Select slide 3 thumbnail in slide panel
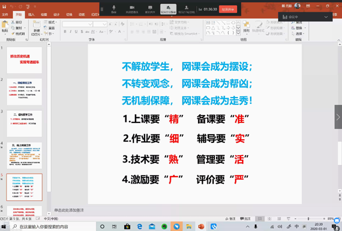 click(24, 124)
